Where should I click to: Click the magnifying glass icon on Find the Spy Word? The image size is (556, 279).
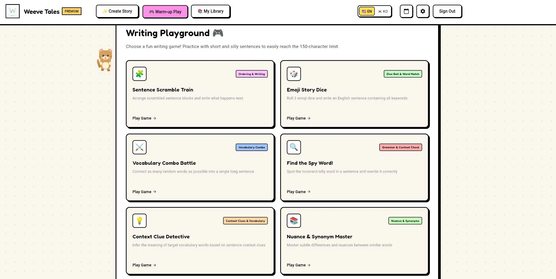coord(294,147)
